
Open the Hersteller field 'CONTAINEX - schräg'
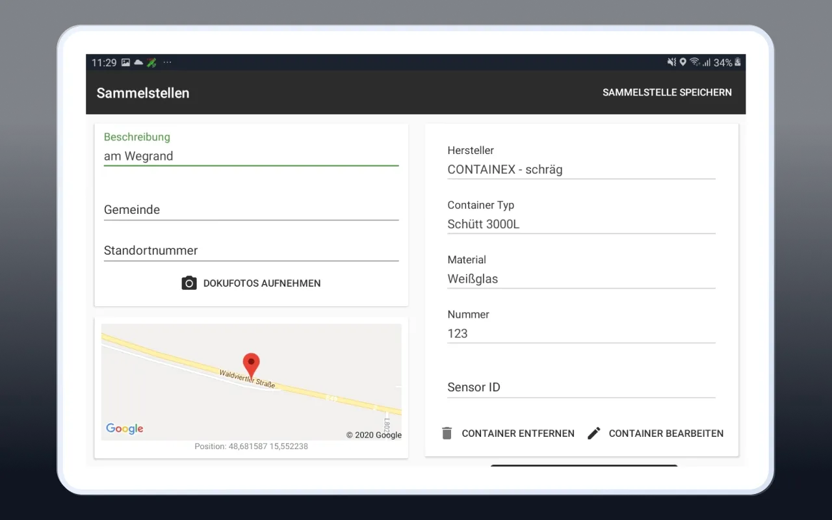tap(581, 170)
